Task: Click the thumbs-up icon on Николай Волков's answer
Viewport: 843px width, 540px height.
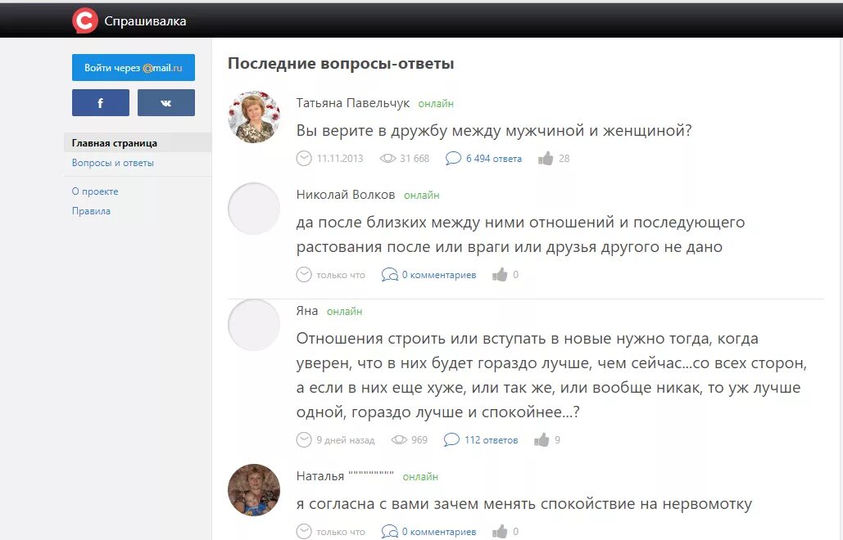Action: click(x=500, y=274)
